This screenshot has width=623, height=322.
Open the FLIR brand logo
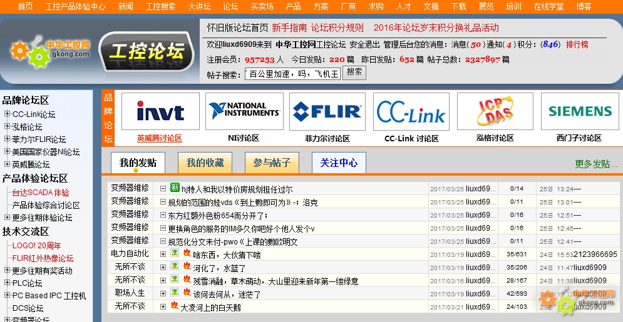click(x=327, y=111)
